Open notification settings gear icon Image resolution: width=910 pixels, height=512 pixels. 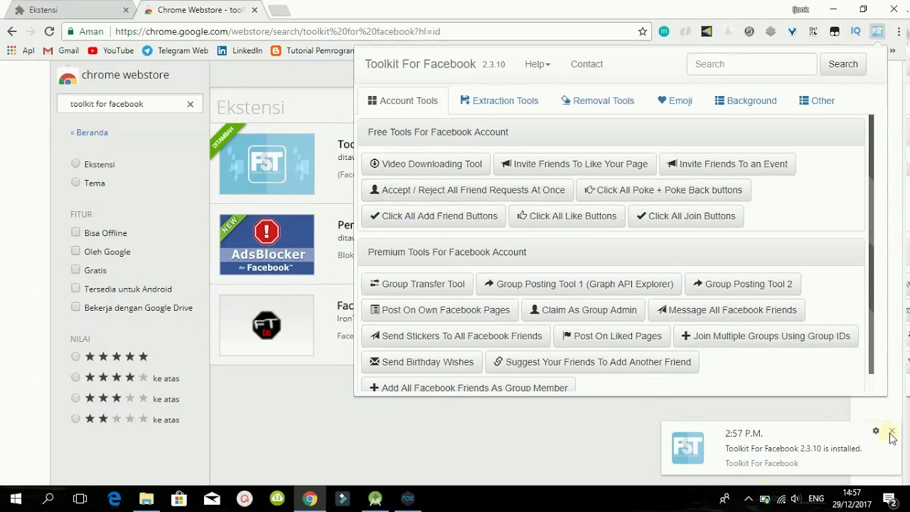(876, 431)
